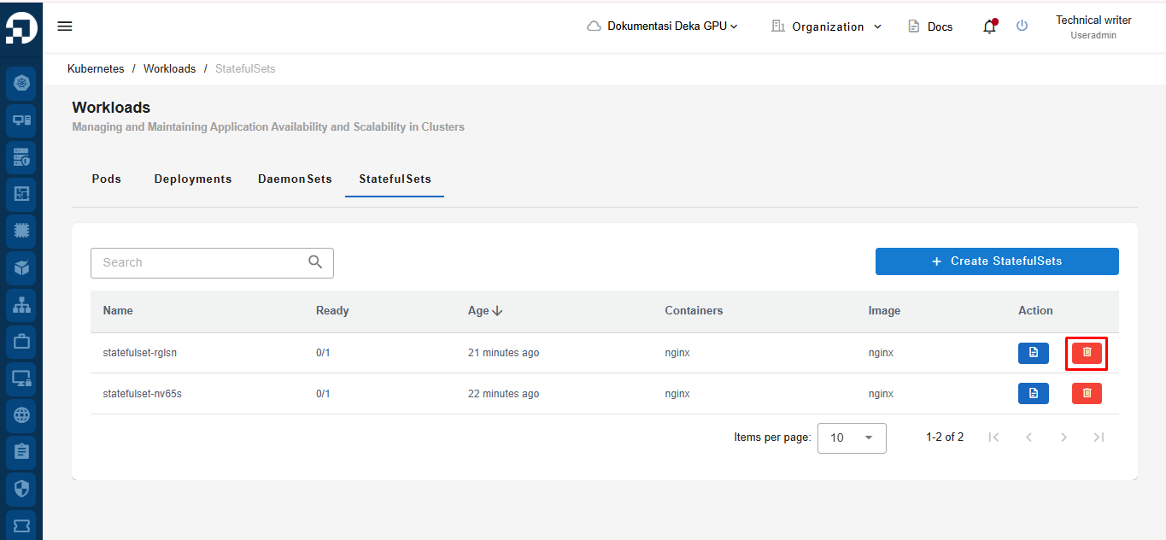Open the globe network icon in sidebar

(x=21, y=415)
